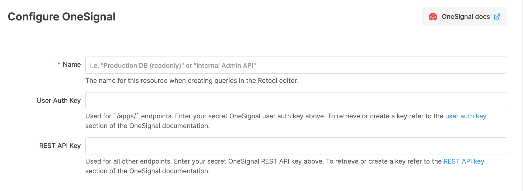Click inside the User Auth Key field
Image resolution: width=523 pixels, height=191 pixels.
click(x=296, y=101)
